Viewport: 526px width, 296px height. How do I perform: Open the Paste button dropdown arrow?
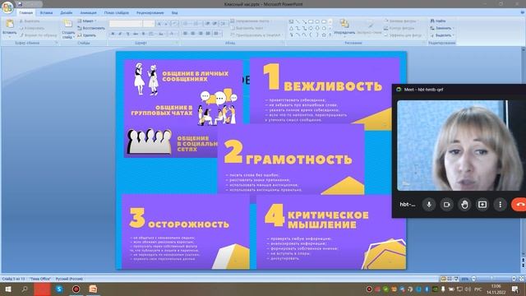[x=9, y=37]
